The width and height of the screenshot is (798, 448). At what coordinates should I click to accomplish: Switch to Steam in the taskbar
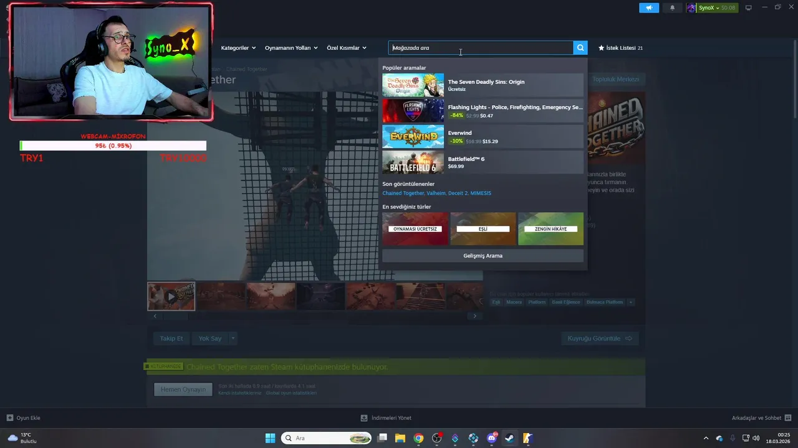(509, 438)
